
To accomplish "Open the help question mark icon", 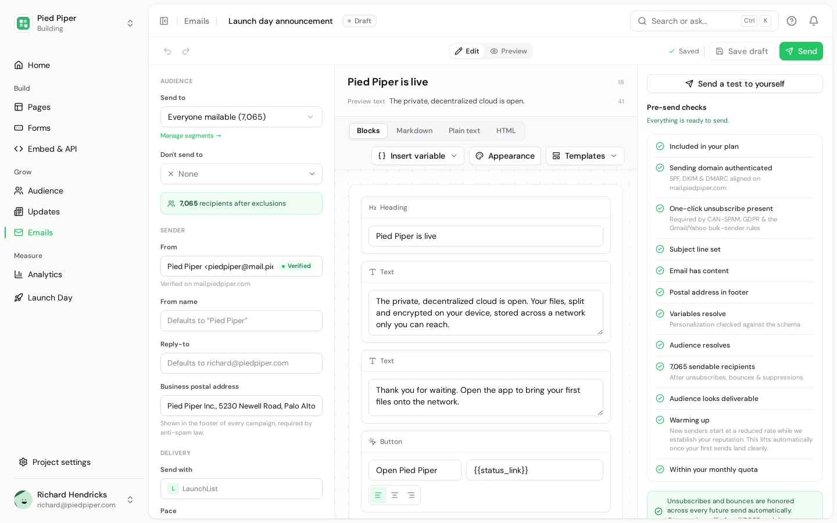I will (x=792, y=21).
